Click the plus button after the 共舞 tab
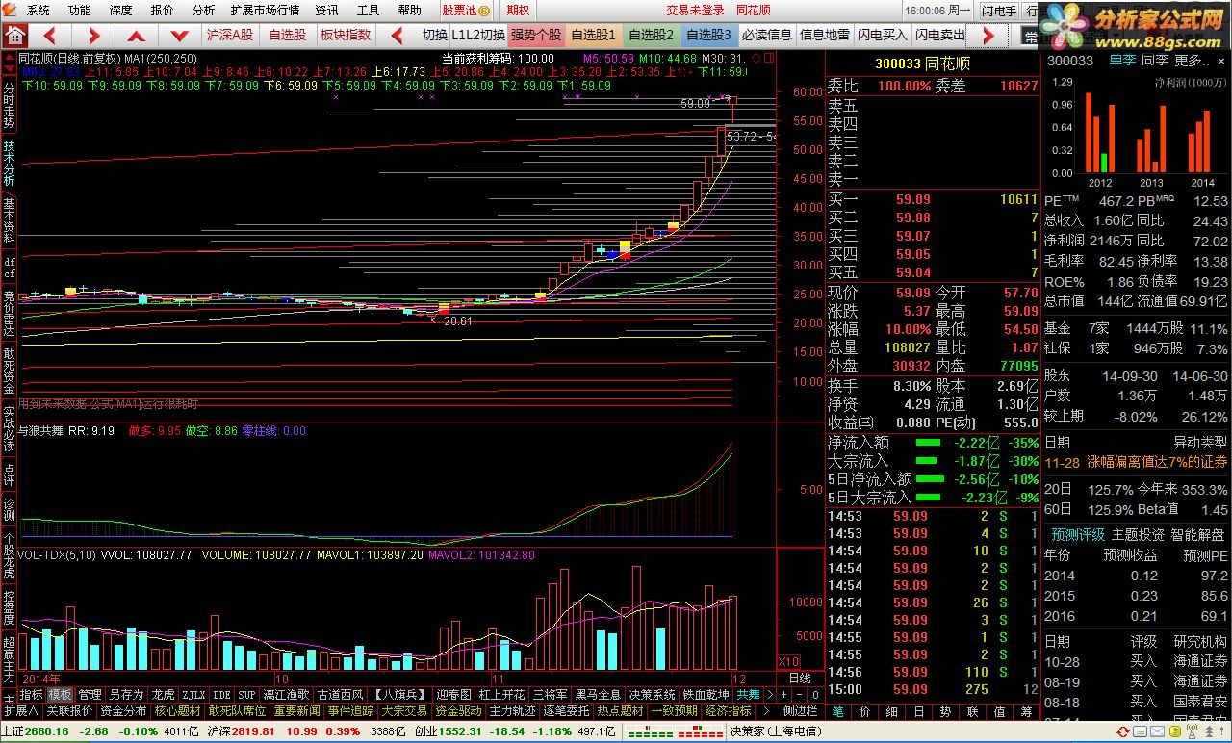The height and width of the screenshot is (743, 1232). (783, 694)
